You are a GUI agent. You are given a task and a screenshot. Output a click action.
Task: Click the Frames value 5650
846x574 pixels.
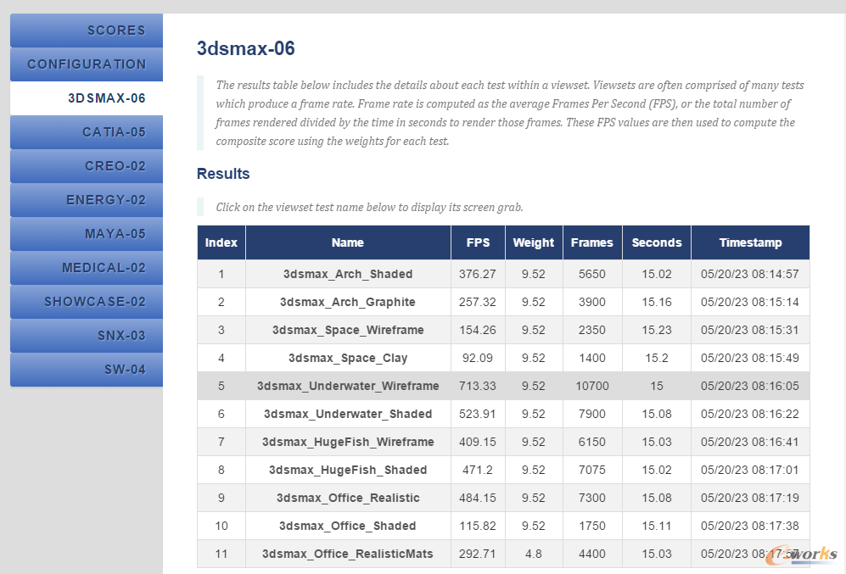coord(592,274)
